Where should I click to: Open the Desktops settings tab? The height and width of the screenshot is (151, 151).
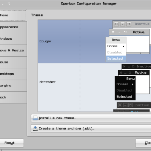[13, 74]
